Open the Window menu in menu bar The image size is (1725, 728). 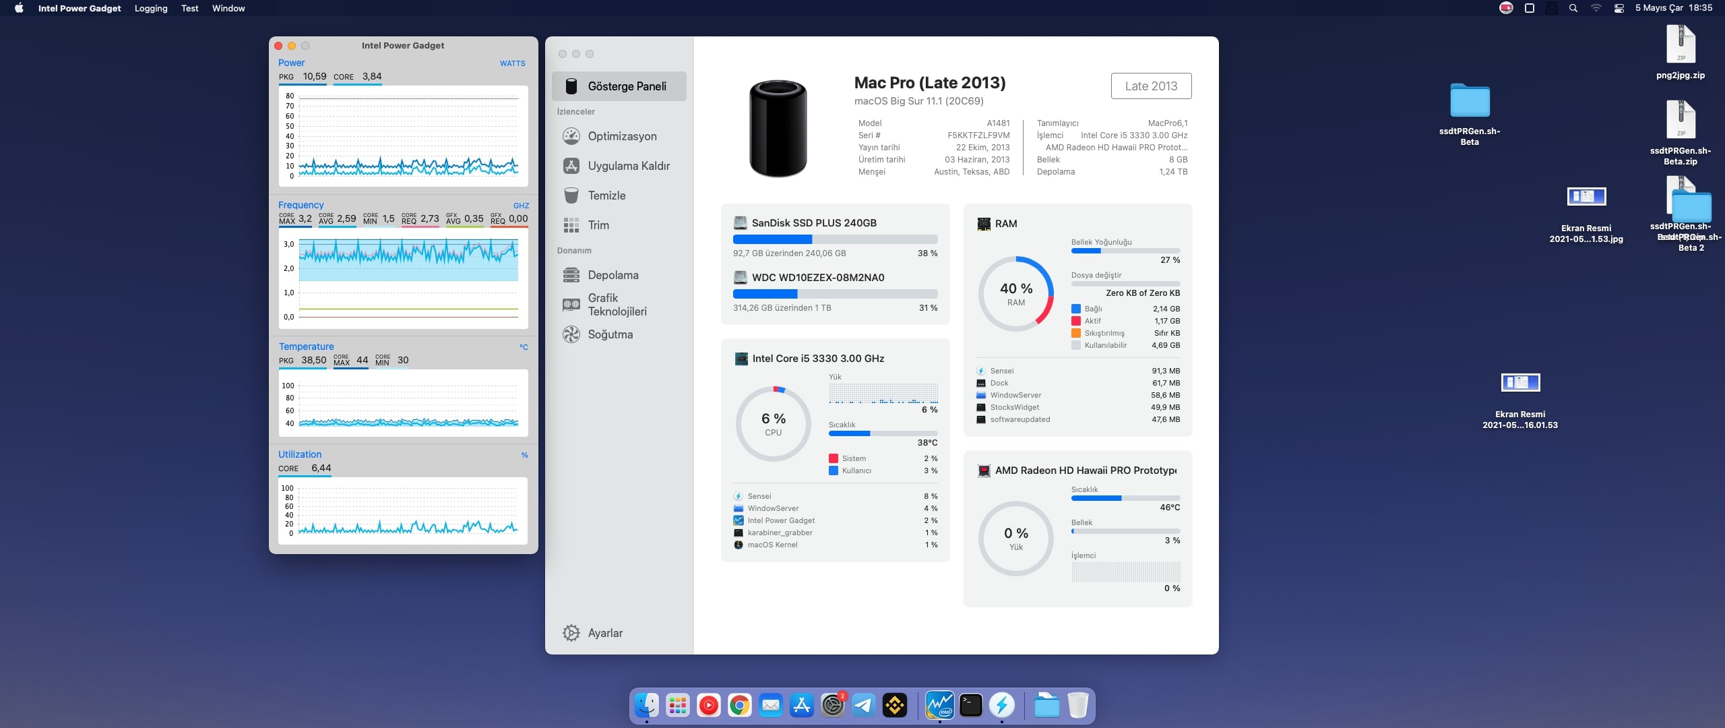coord(228,8)
